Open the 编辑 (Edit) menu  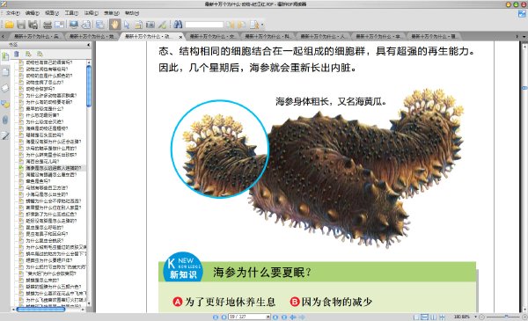tap(33, 13)
